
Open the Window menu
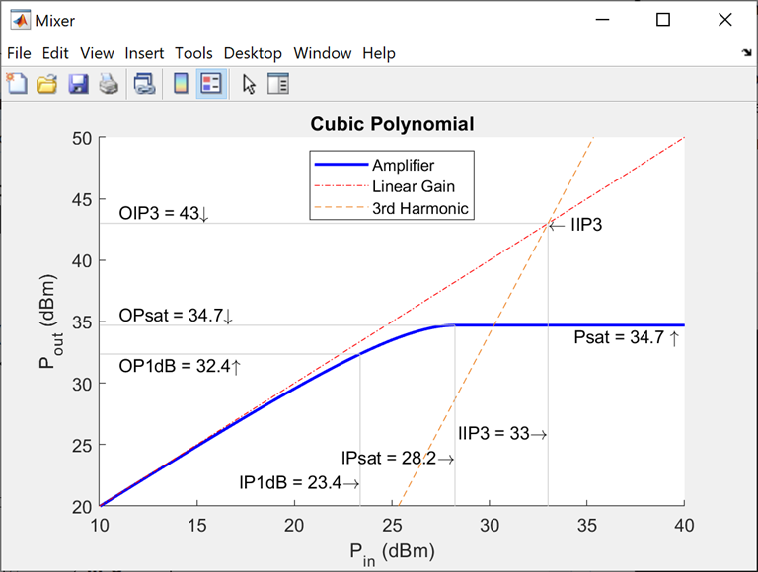pyautogui.click(x=323, y=53)
